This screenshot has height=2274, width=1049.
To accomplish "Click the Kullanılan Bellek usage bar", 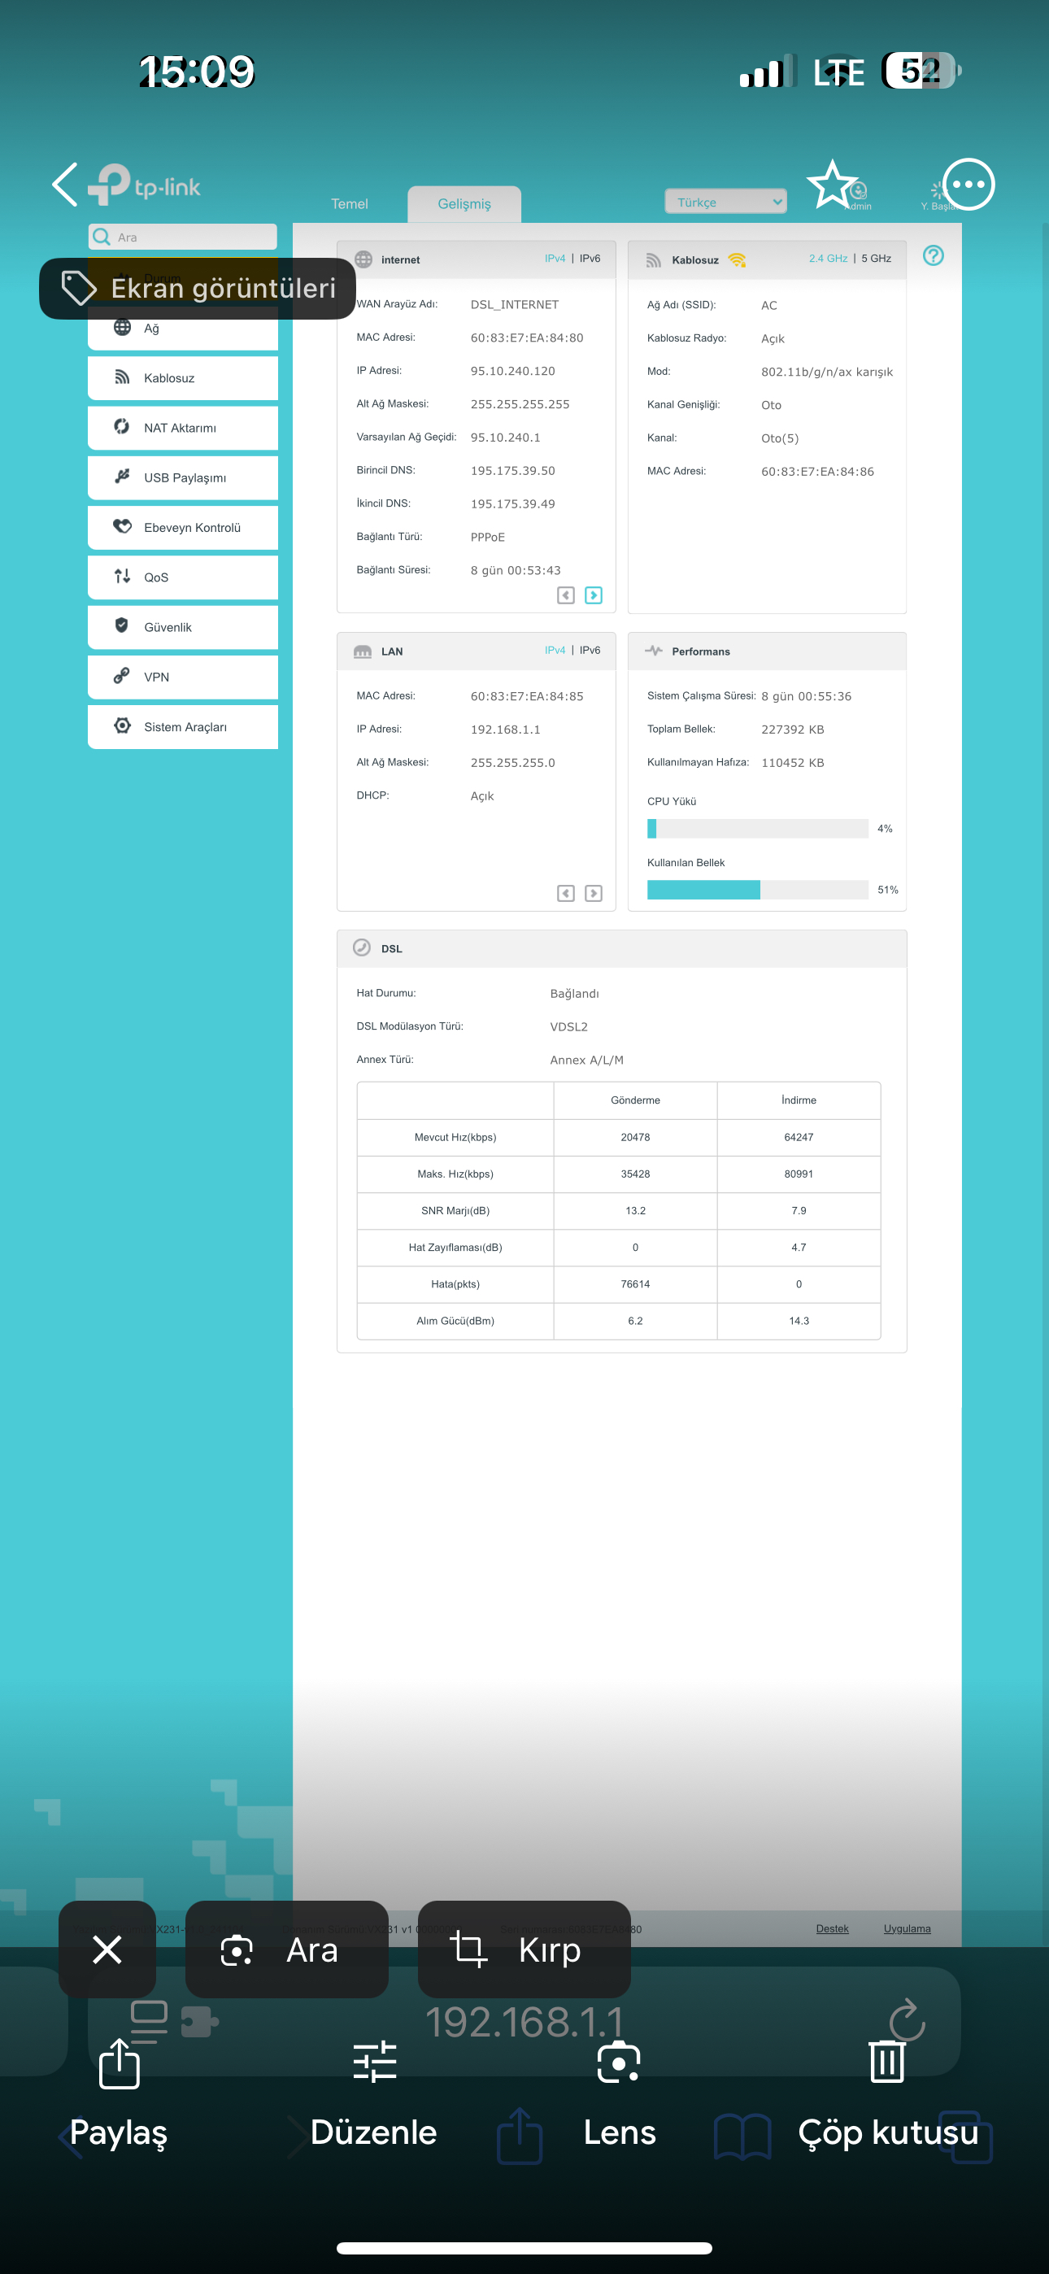I will pos(758,890).
